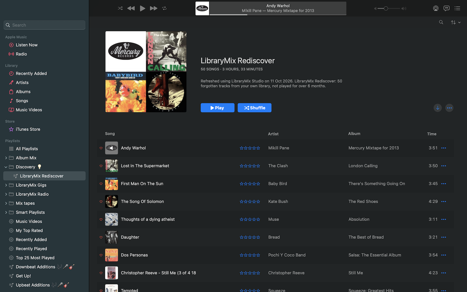467x292 pixels.
Task: Search within the playlist using magnifier icon
Action: point(441,22)
